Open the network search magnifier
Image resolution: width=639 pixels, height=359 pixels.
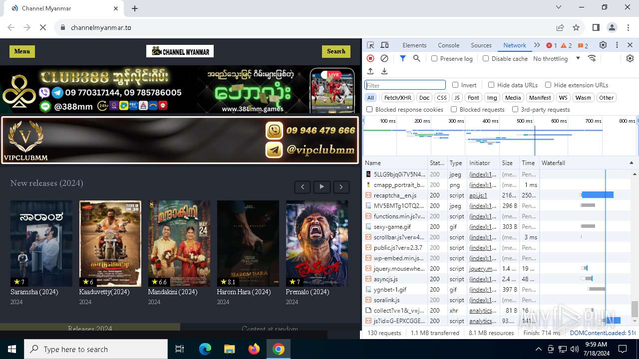(x=417, y=58)
